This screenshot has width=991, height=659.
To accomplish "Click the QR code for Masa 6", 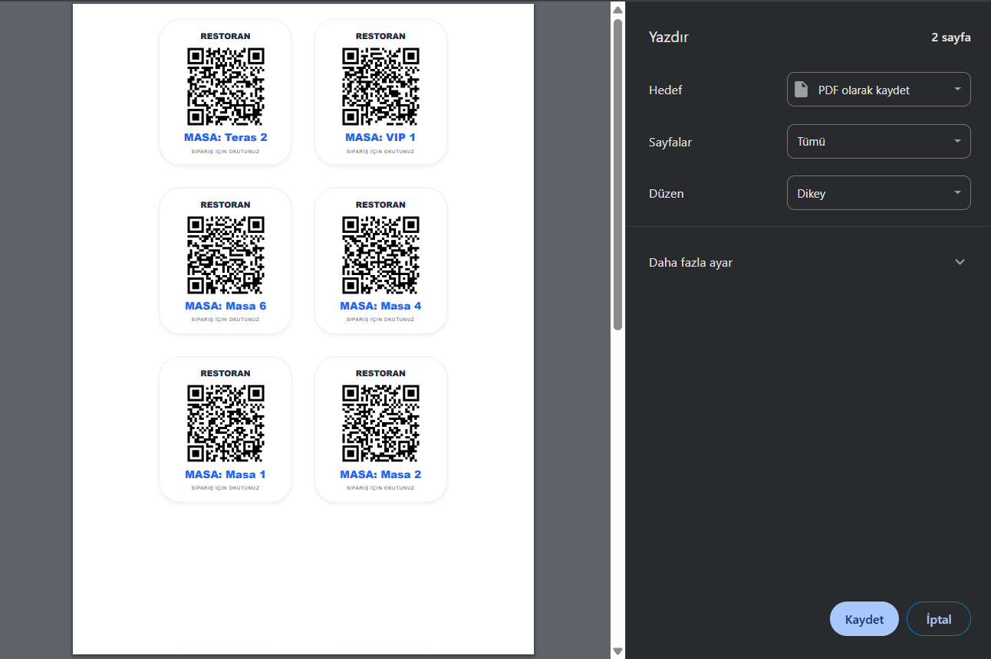I will point(226,255).
